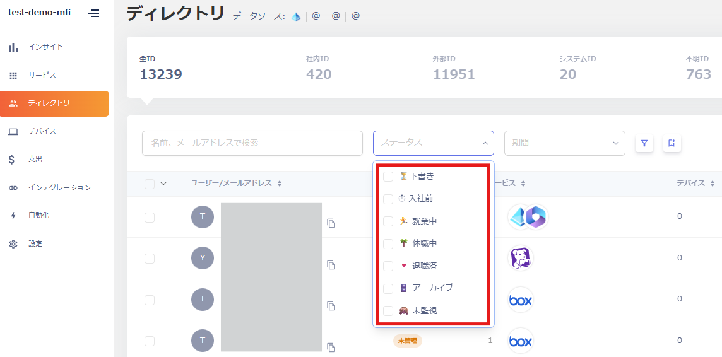722x357 pixels.
Task: Open the デバイス sidebar menu
Action: click(x=42, y=131)
